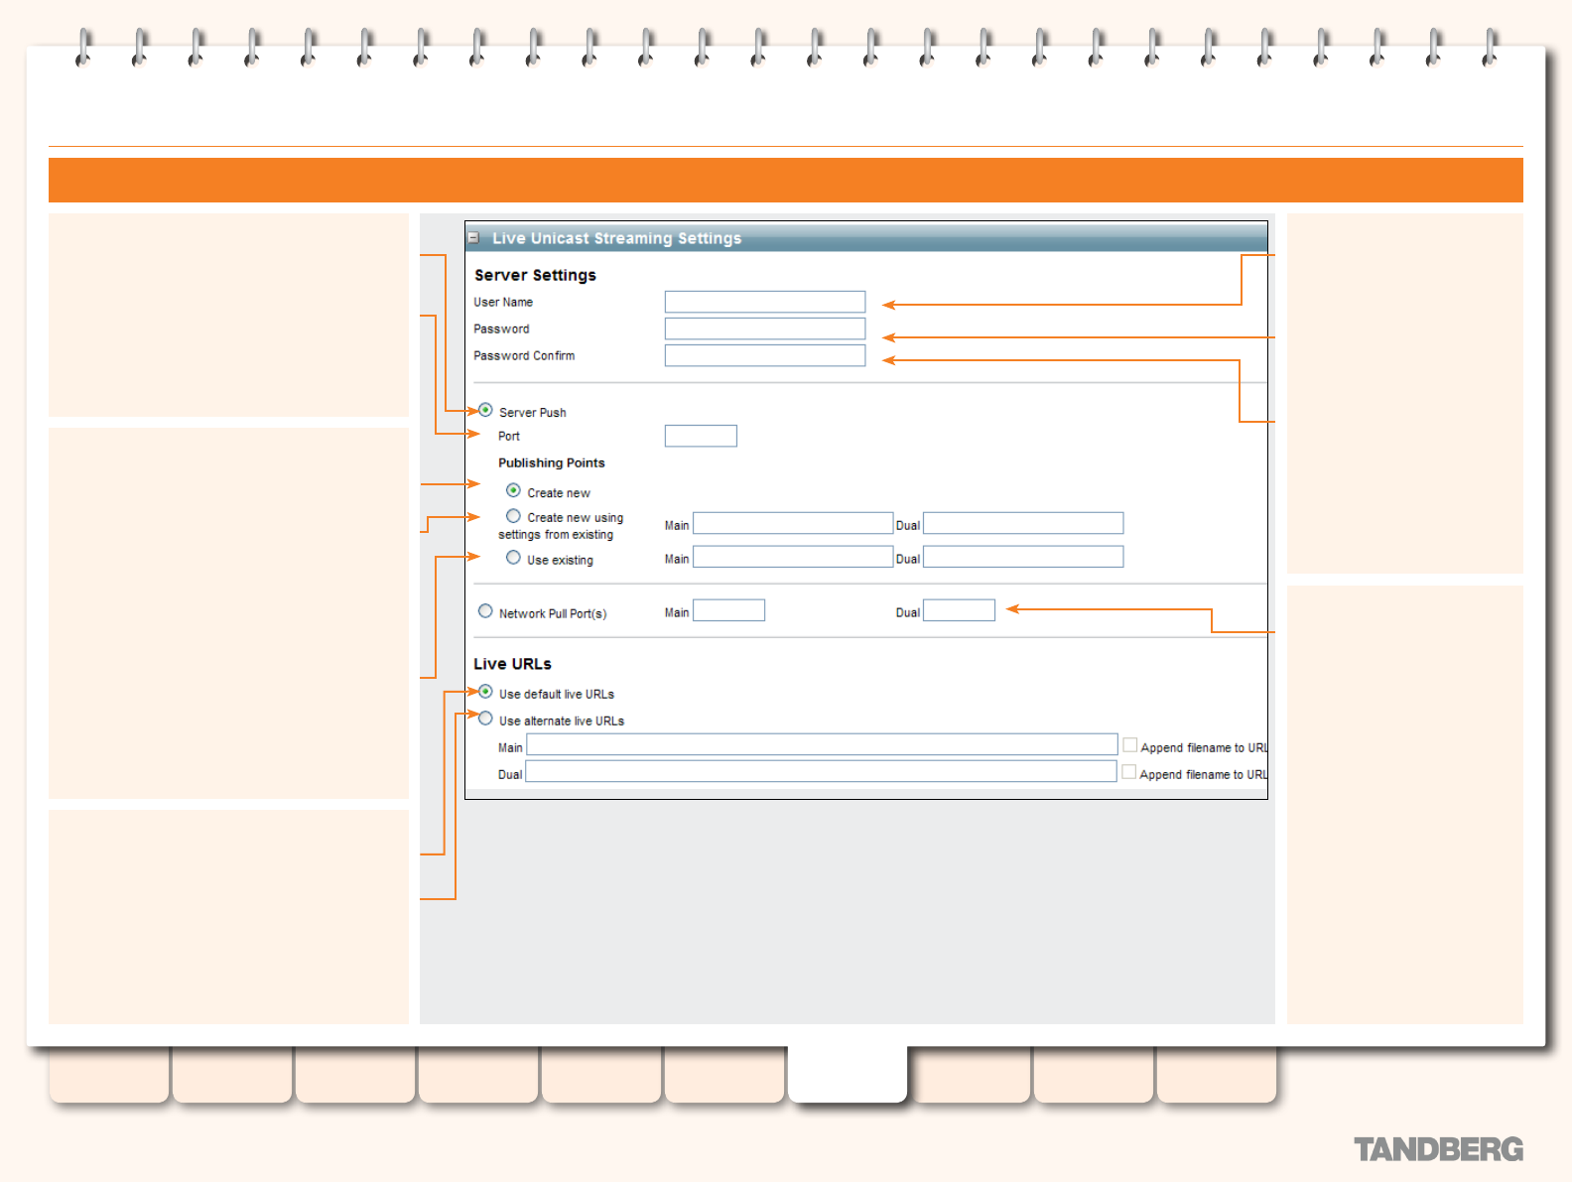
Task: Select the Network Pull Port(s) radio button
Action: pyautogui.click(x=485, y=611)
